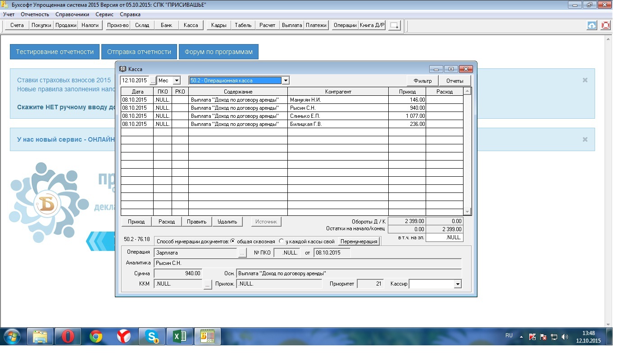Image resolution: width=618 pixels, height=353 pixels.
Task: Expand the 'Мес' period dropdown
Action: pos(176,80)
